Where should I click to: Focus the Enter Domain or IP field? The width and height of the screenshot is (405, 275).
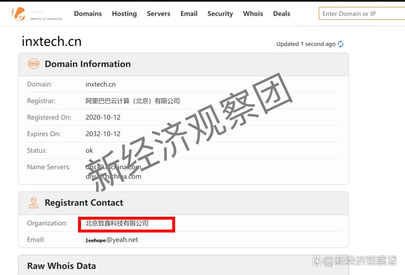point(362,14)
